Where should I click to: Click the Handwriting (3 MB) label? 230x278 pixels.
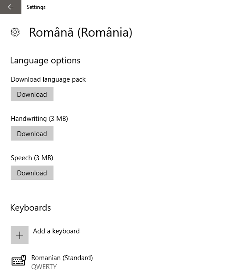coord(39,119)
